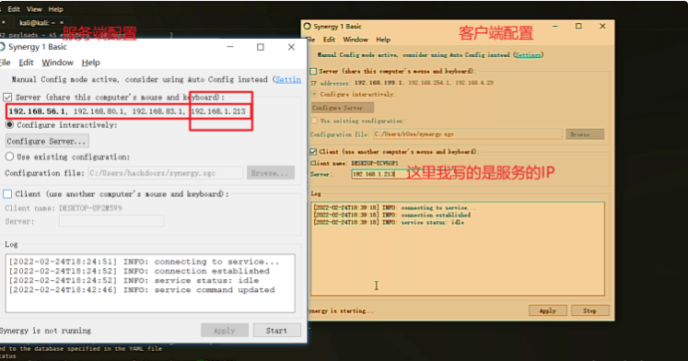Enable the Server checkbox in right window
Image resolution: width=688 pixels, height=361 pixels.
[x=313, y=71]
